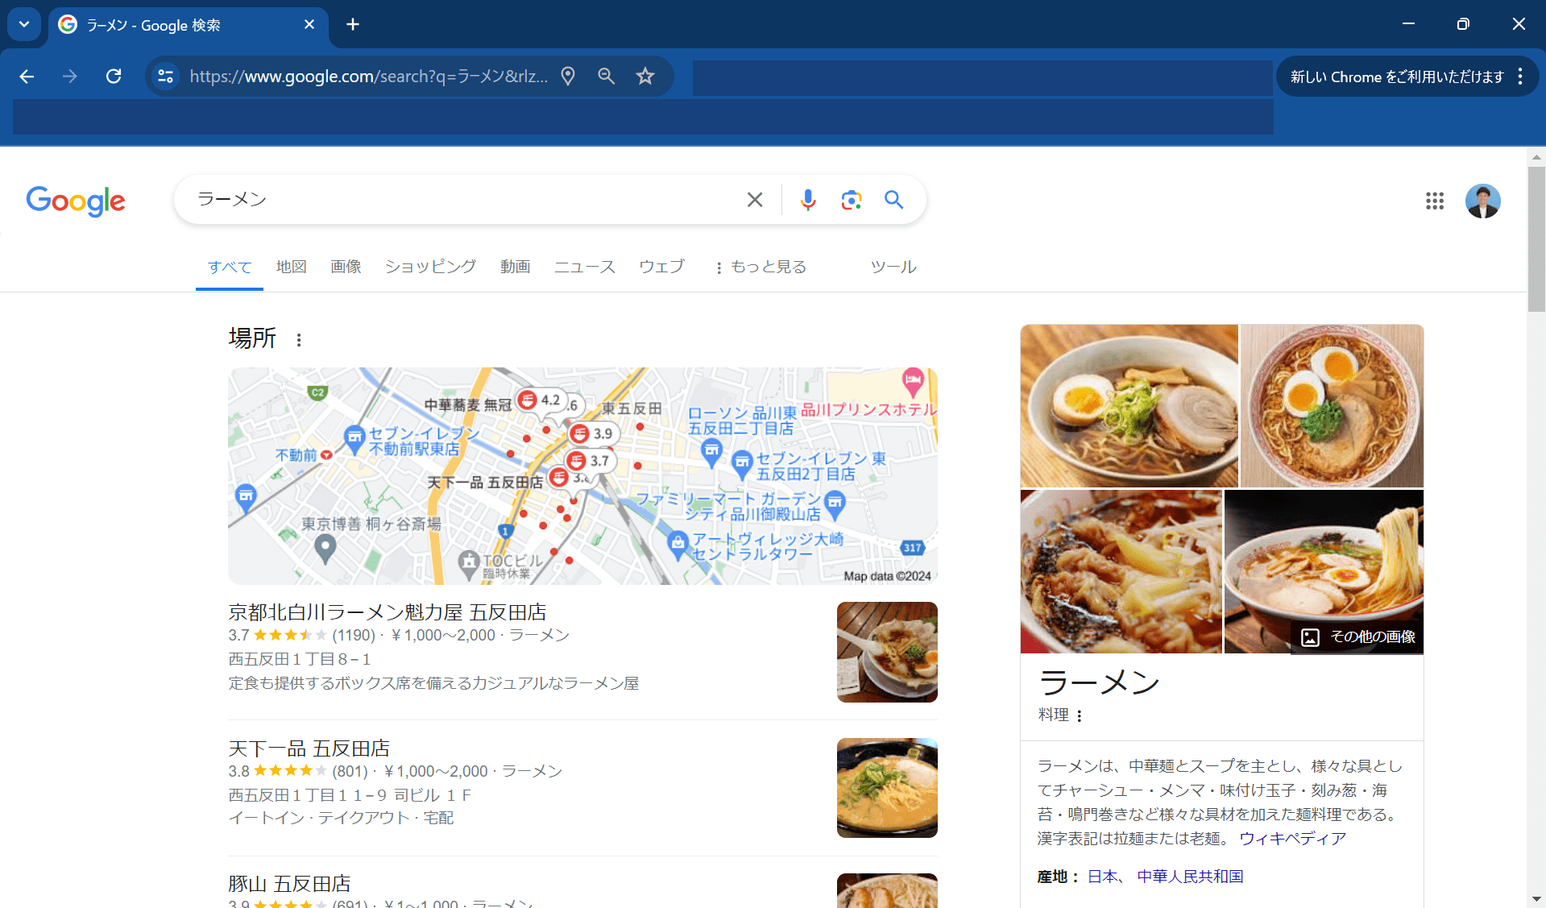Open site information icon in address bar
The height and width of the screenshot is (908, 1546).
point(166,77)
